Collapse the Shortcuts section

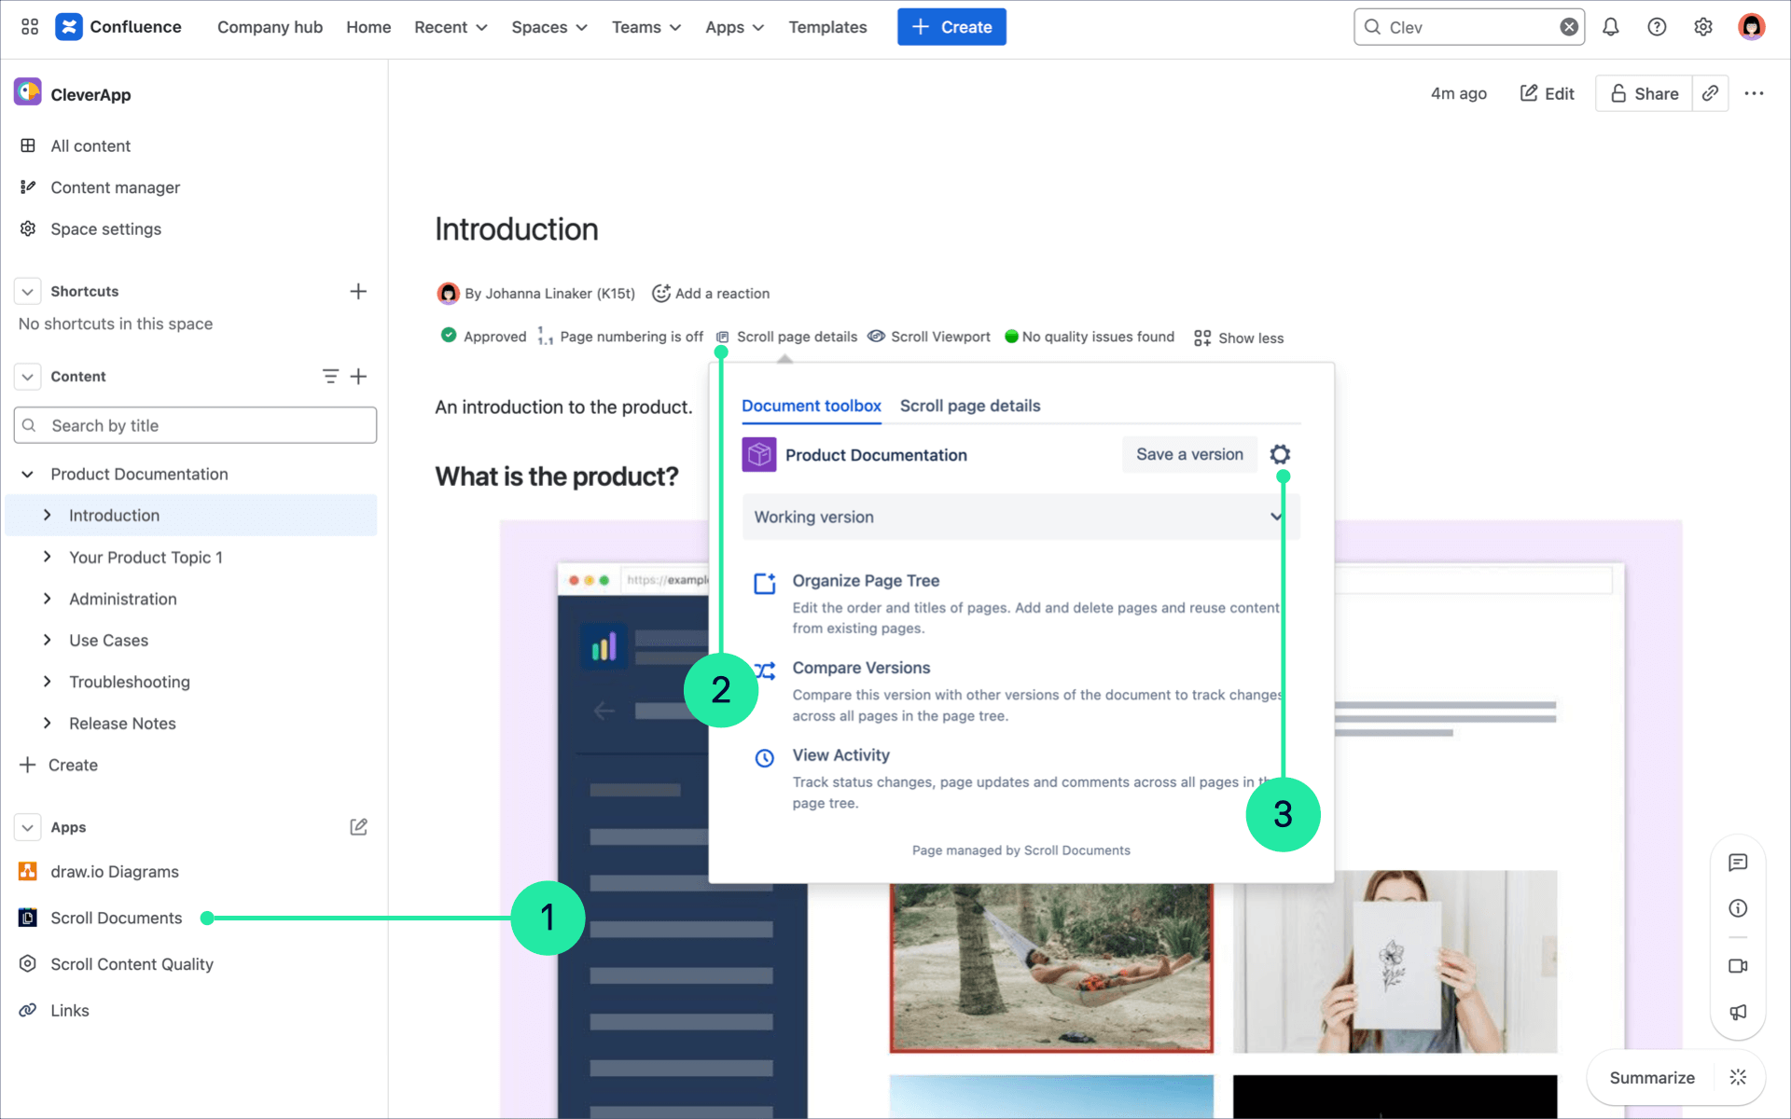tap(27, 291)
